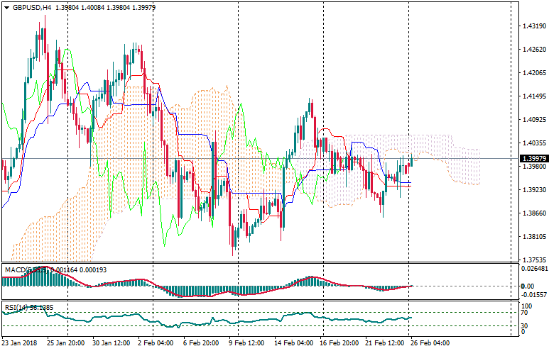Click the 26 Feb 04:00 time label

[430, 342]
